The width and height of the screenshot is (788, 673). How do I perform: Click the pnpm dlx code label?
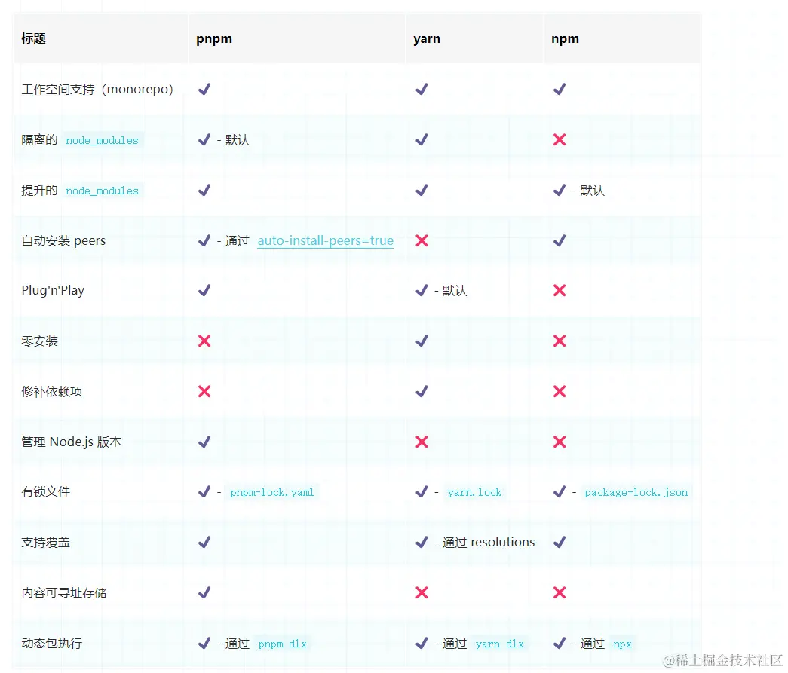[x=282, y=644]
